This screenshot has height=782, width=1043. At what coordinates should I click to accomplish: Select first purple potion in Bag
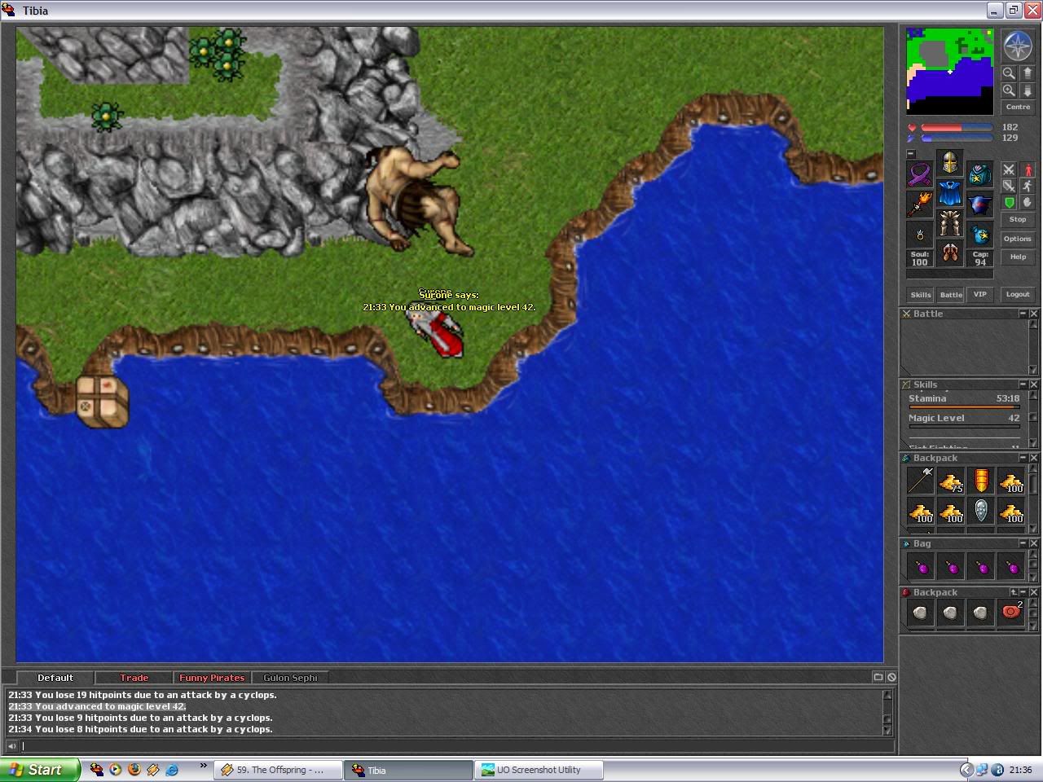[921, 566]
